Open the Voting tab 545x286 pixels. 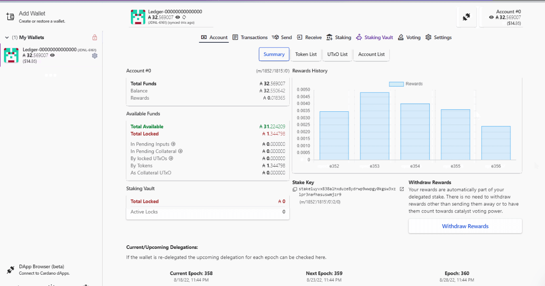[409, 38]
